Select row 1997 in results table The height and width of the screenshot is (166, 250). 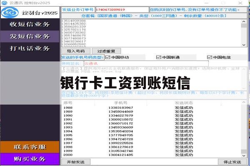tap(152, 143)
